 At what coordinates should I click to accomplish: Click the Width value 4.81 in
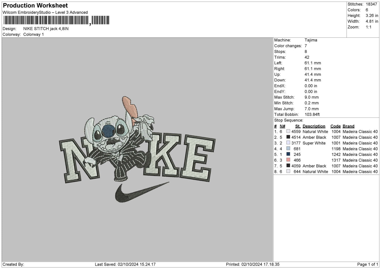tap(372, 21)
